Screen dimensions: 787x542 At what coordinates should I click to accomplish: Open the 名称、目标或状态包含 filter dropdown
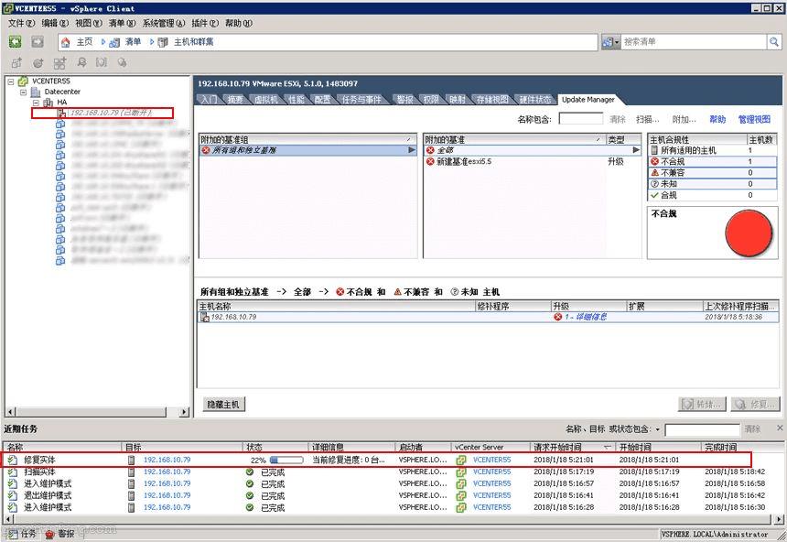658,429
